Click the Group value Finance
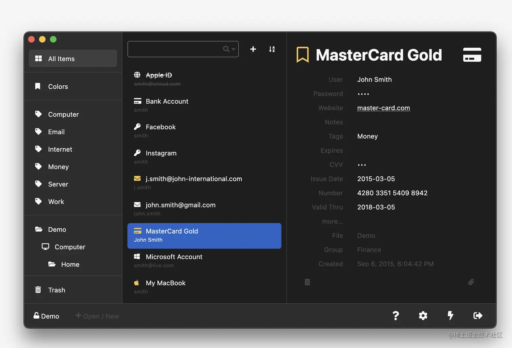 pos(369,250)
